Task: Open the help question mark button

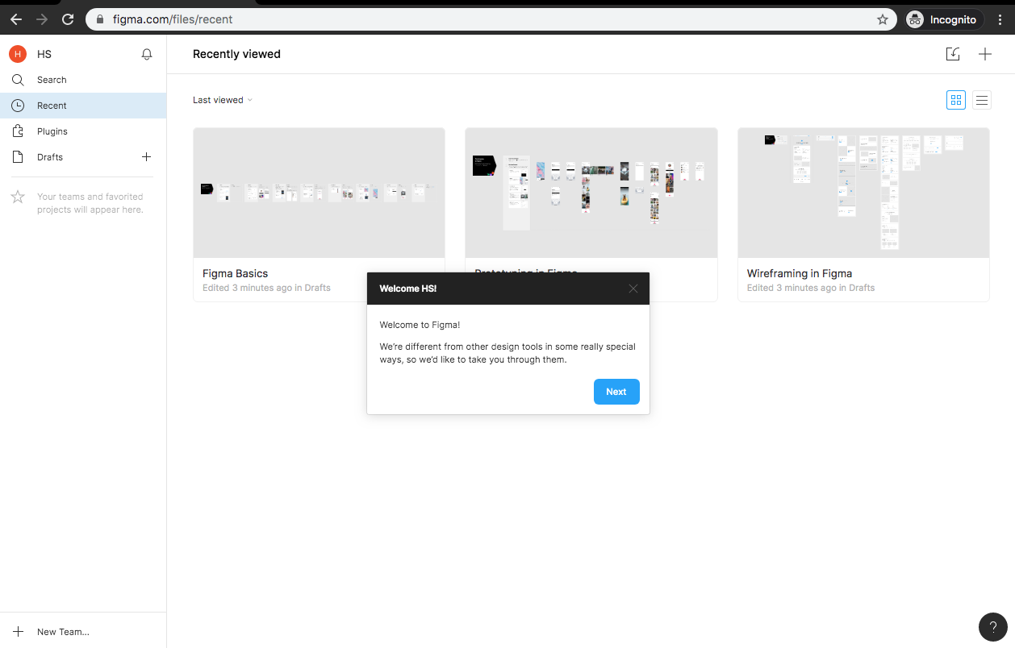Action: click(x=993, y=627)
